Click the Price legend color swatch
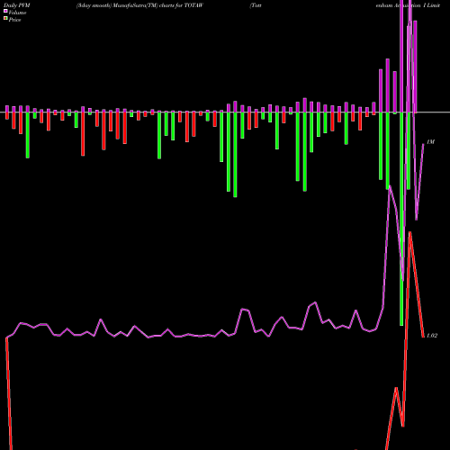The height and width of the screenshot is (450, 450). coord(5,19)
